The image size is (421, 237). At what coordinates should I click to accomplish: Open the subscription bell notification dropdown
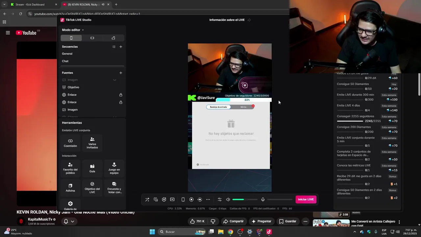click(x=69, y=222)
